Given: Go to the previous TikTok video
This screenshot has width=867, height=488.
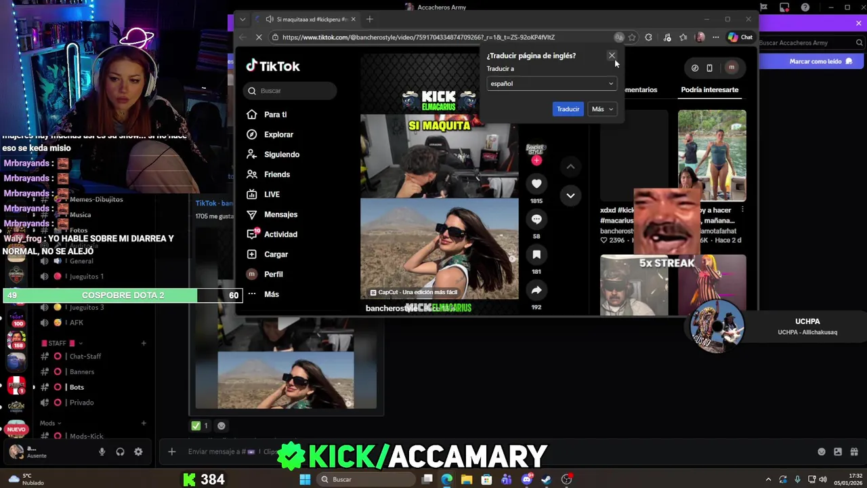Looking at the screenshot, I should [x=570, y=167].
